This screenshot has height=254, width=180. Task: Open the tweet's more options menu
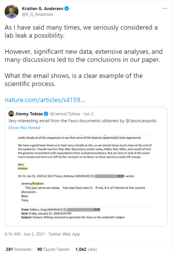click(164, 8)
